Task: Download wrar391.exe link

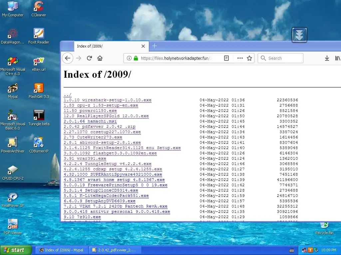Action: (x=85, y=158)
